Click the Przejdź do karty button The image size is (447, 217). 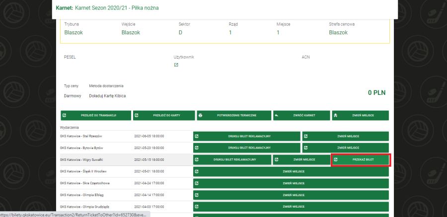click(164, 116)
